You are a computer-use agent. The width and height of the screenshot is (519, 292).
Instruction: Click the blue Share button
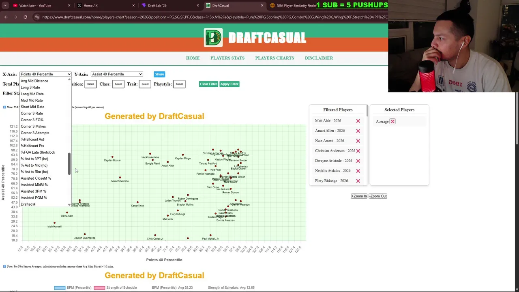(x=159, y=74)
